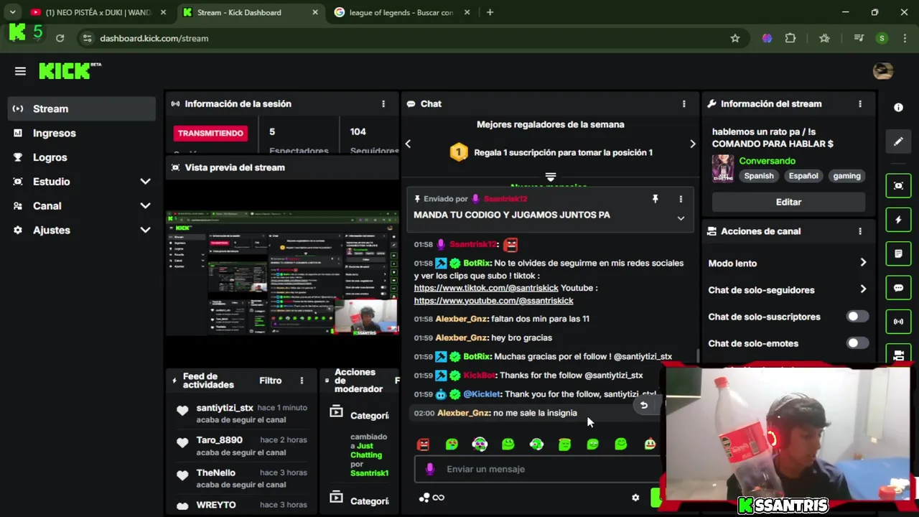Click the Spanish tag chip
This screenshot has width=919, height=517.
(x=759, y=176)
